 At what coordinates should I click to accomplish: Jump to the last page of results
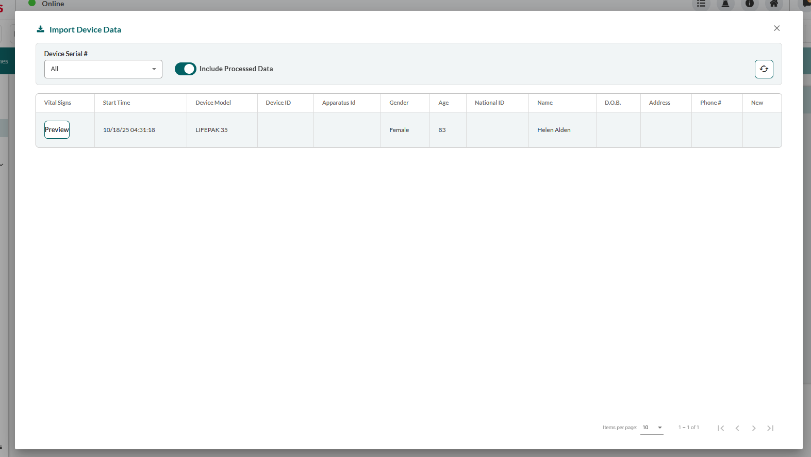tap(770, 428)
